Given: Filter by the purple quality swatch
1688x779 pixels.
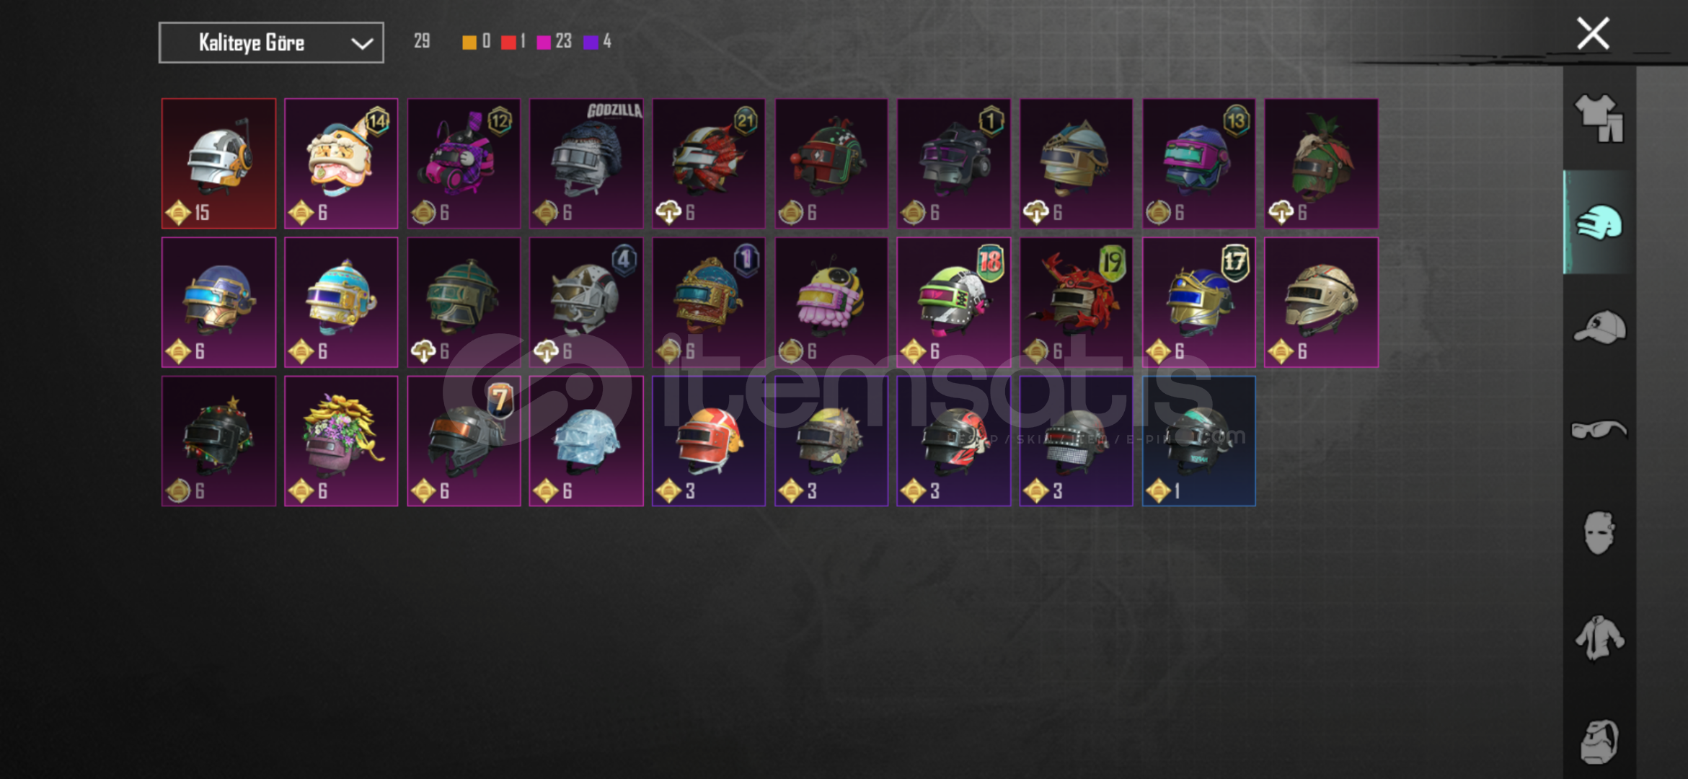Looking at the screenshot, I should click(x=591, y=42).
